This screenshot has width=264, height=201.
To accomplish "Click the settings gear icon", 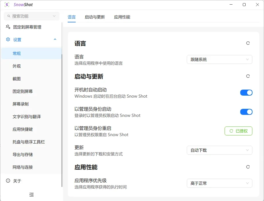I will coord(8,39).
